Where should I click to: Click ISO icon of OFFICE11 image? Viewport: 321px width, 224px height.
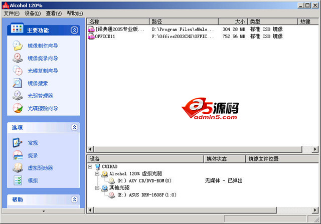coord(91,37)
